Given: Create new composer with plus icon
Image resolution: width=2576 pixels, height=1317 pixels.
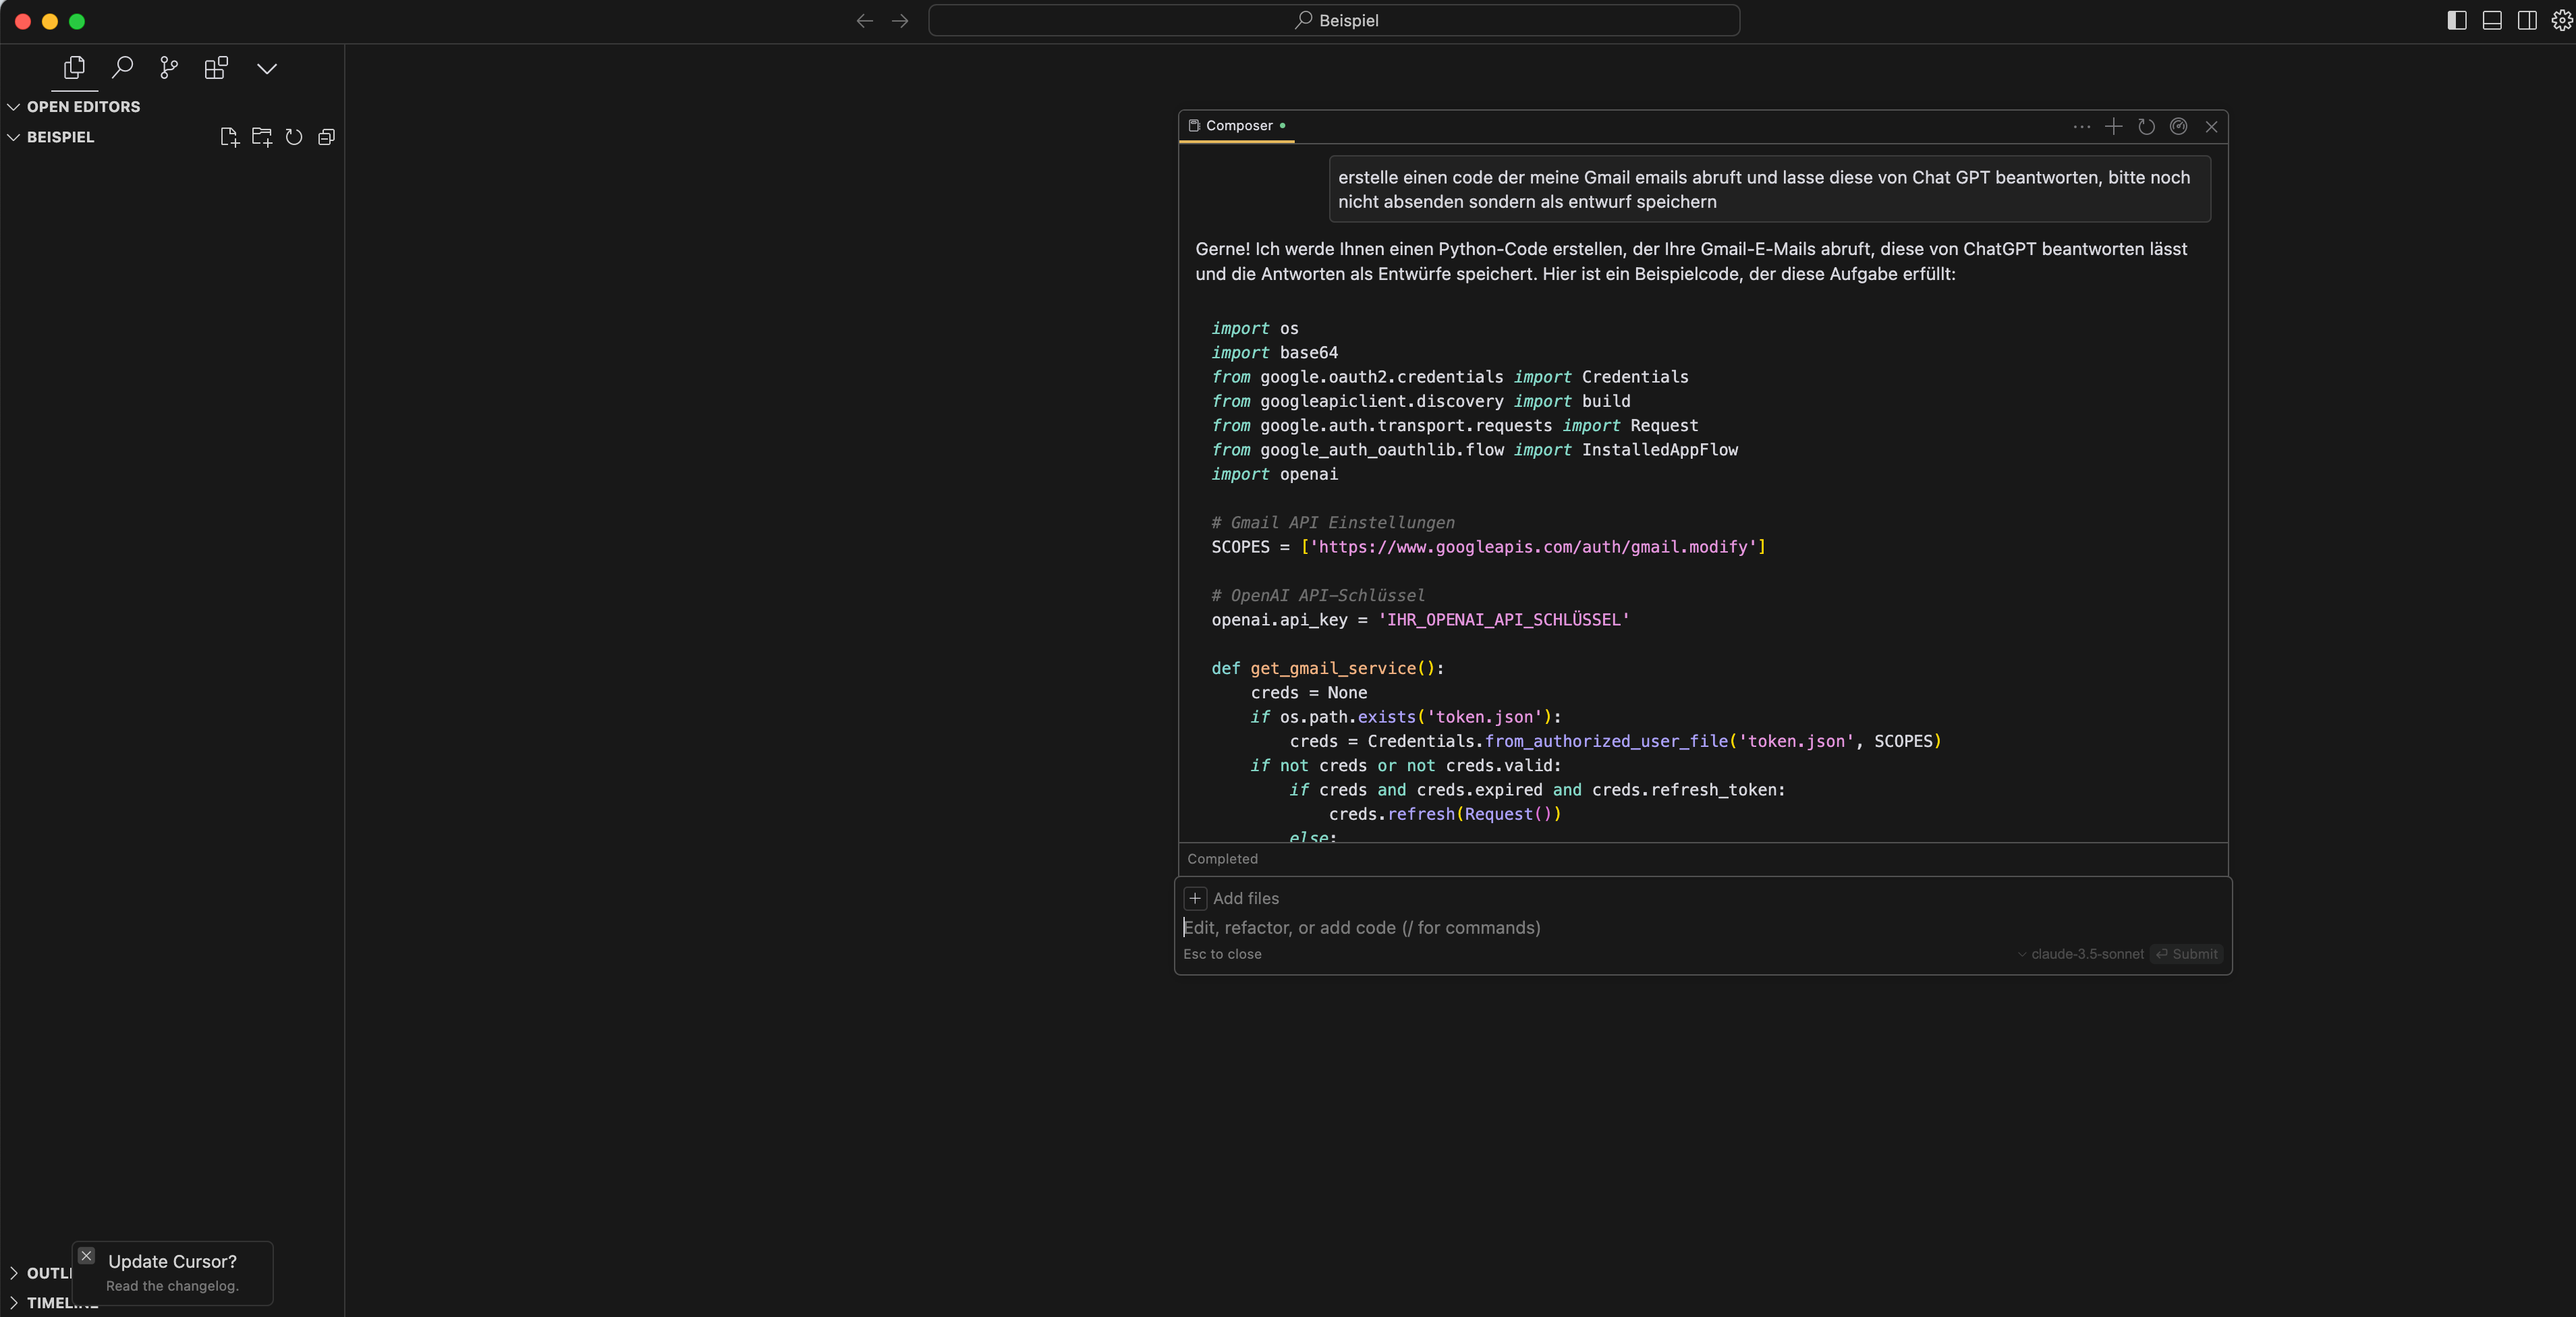Looking at the screenshot, I should pos(2113,126).
